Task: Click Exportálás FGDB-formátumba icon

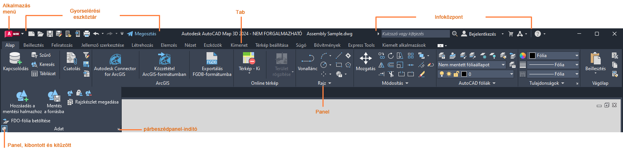Action: click(x=212, y=59)
